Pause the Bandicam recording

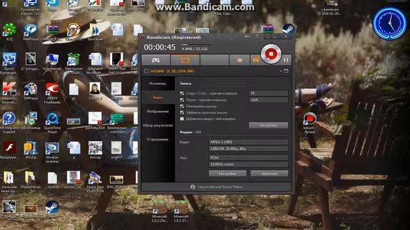click(286, 60)
